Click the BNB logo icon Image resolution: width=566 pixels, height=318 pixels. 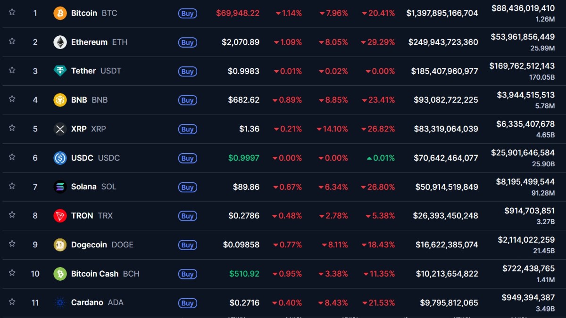click(x=59, y=100)
